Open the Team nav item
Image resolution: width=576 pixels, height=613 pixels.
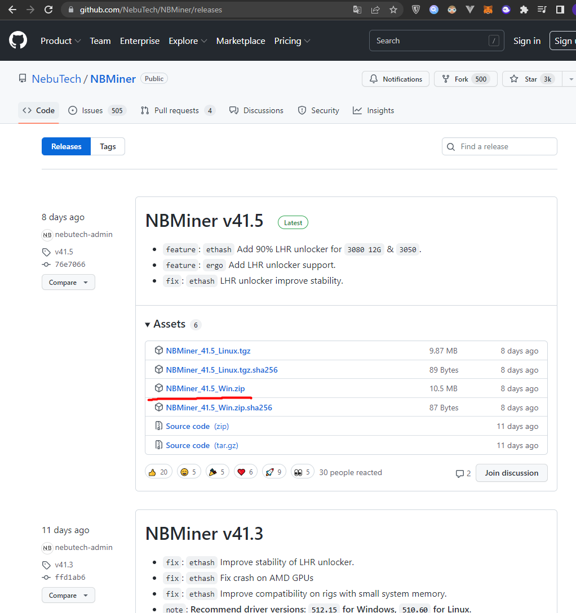pos(100,41)
